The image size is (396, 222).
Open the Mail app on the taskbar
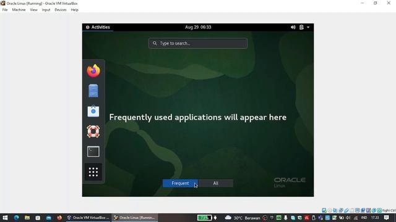[x=48, y=218]
